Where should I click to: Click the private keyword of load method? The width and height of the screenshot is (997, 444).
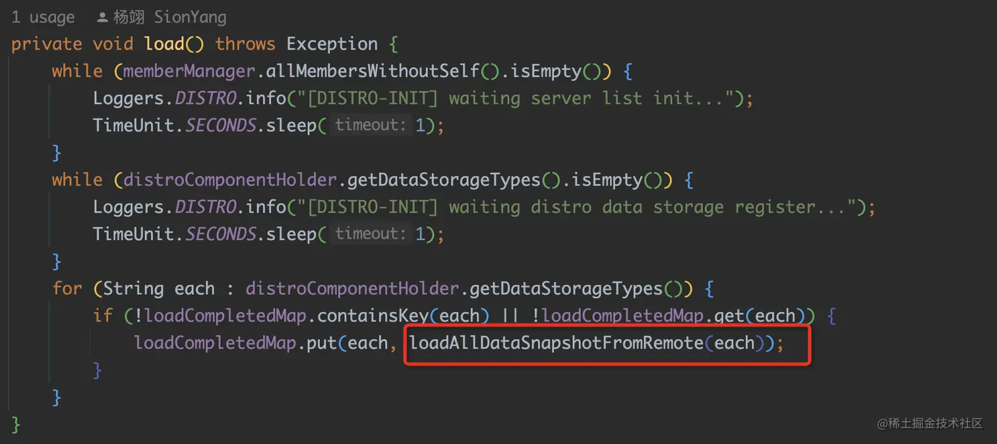tap(46, 44)
